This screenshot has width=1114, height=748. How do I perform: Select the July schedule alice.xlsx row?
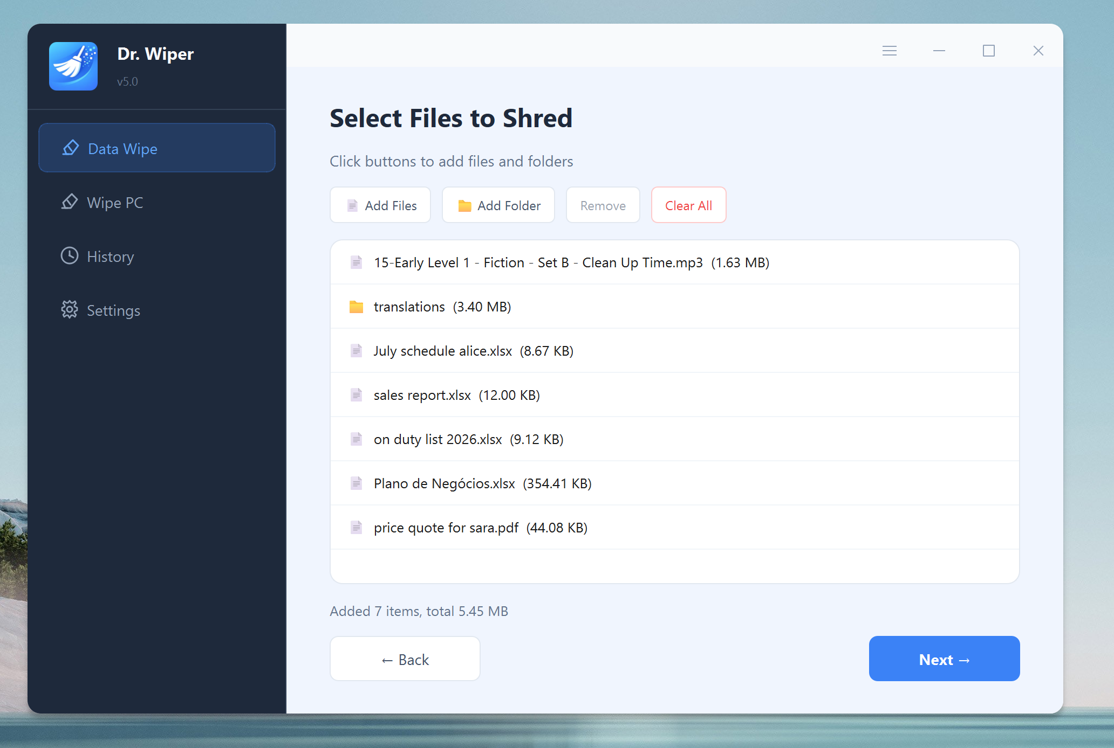coord(675,351)
